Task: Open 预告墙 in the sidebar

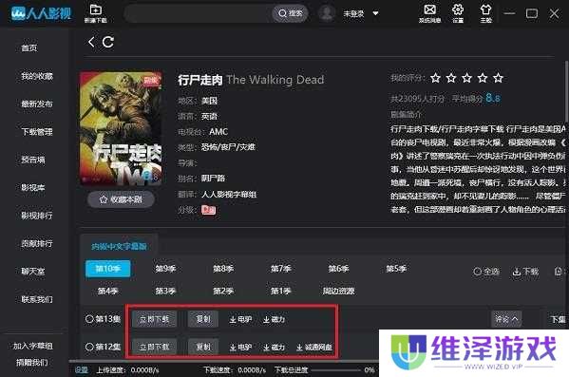Action: (x=33, y=160)
